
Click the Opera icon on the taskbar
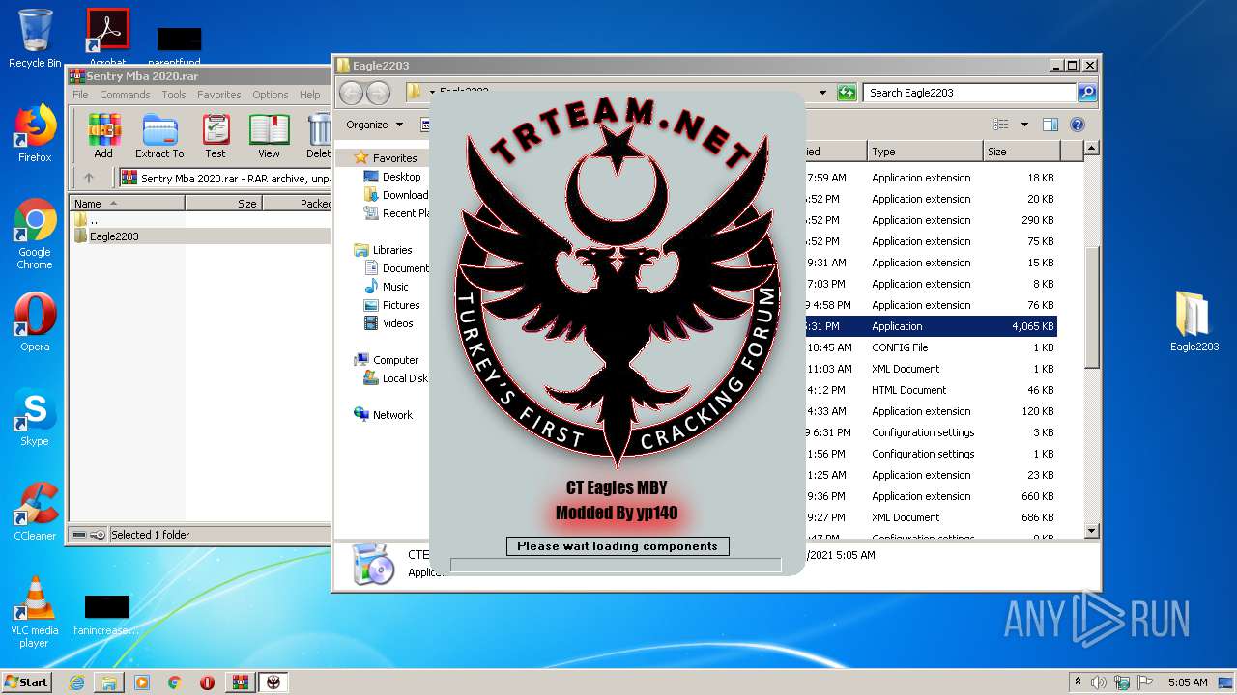[207, 682]
